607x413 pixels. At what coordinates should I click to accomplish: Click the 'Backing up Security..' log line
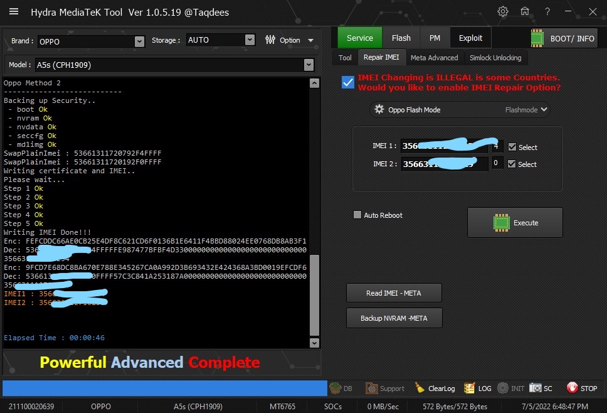coord(50,100)
